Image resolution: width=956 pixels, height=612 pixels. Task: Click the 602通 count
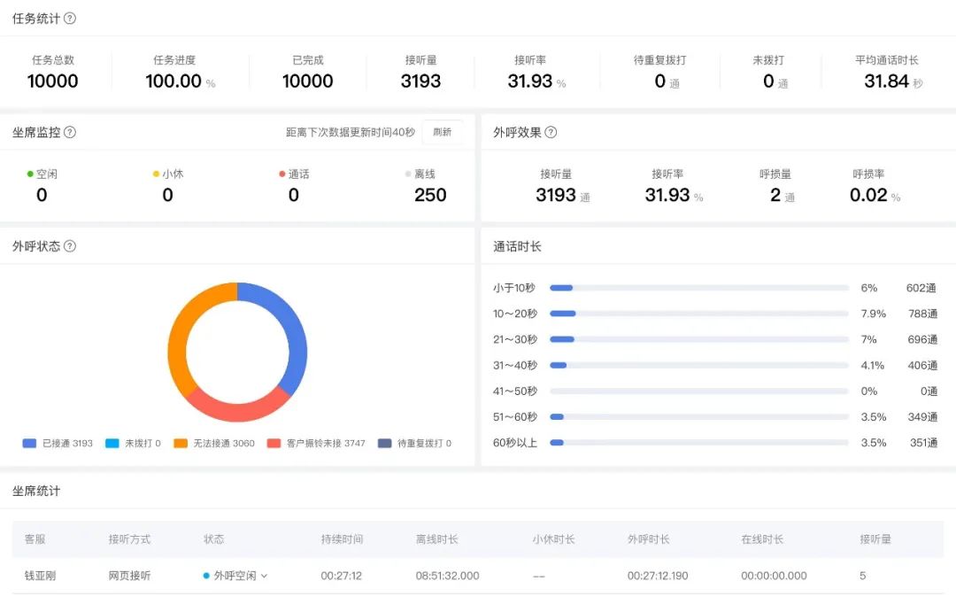(x=921, y=287)
